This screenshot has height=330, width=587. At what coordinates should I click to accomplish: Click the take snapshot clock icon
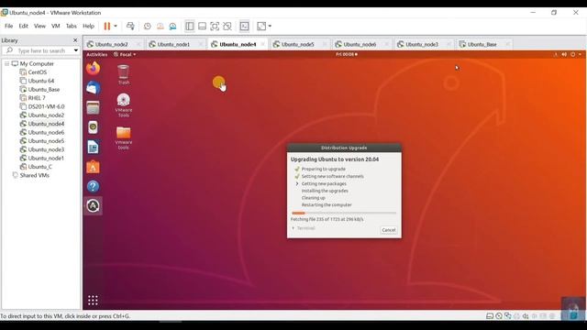(148, 27)
